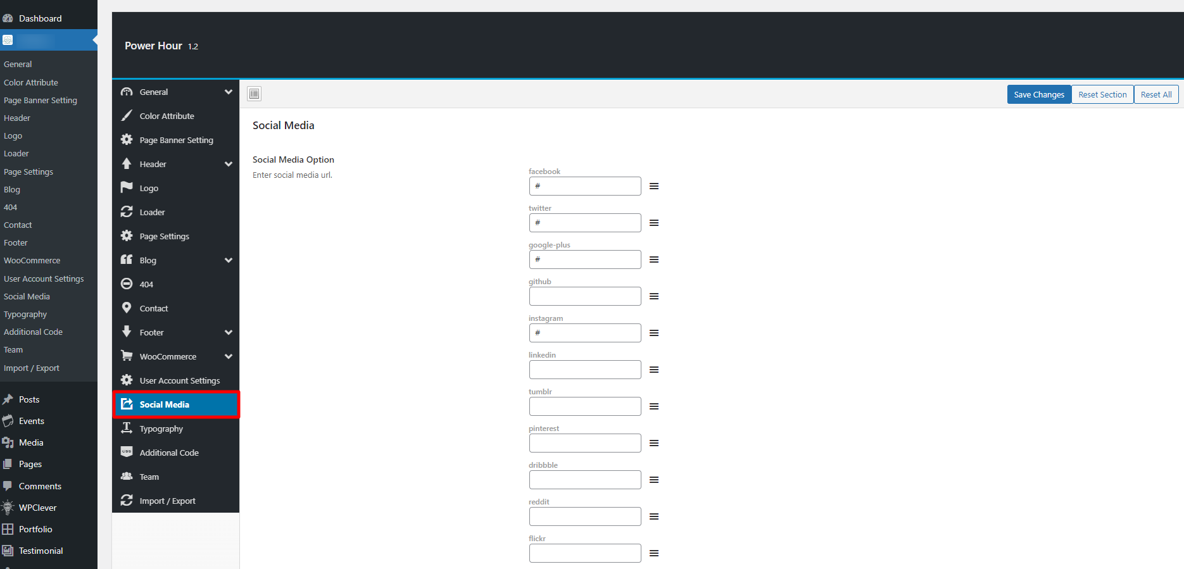
Task: Click the facebook URL input field
Action: [x=585, y=186]
